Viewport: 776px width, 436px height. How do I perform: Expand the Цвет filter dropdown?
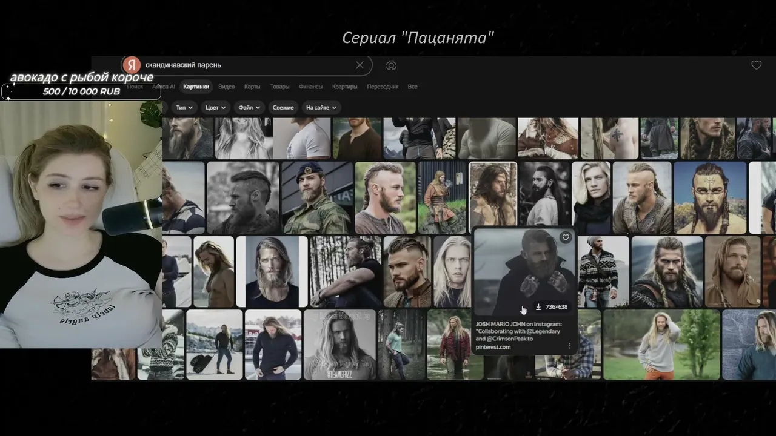point(215,107)
